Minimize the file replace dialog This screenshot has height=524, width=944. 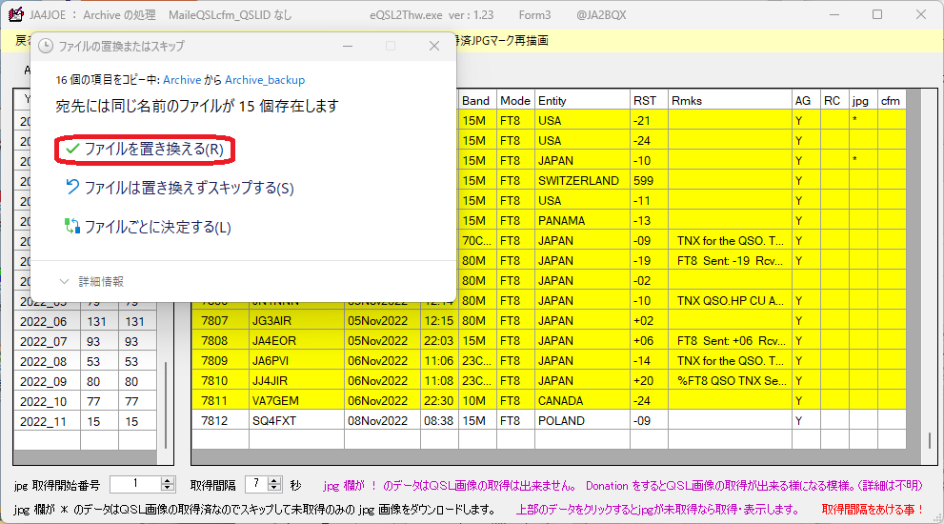coord(348,46)
